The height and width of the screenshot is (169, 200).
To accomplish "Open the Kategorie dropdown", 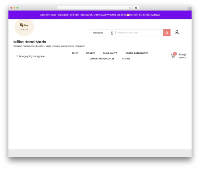I will click(103, 33).
